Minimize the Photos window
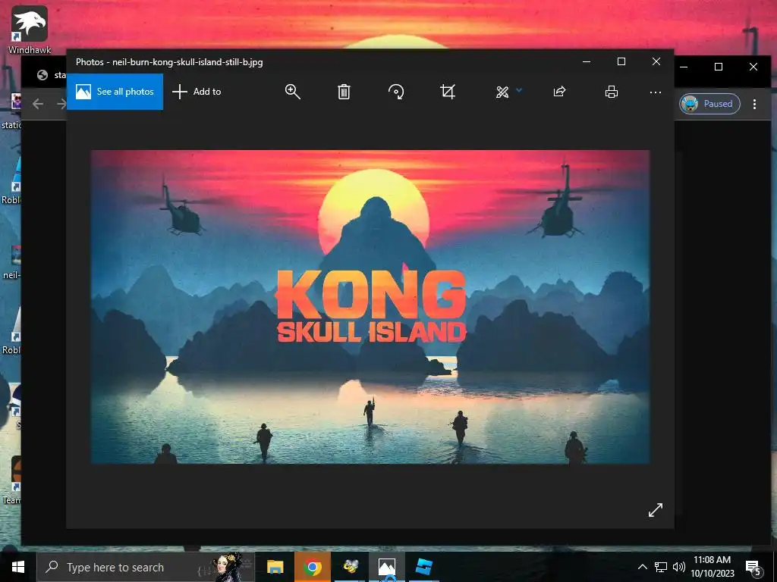777x582 pixels. click(587, 62)
